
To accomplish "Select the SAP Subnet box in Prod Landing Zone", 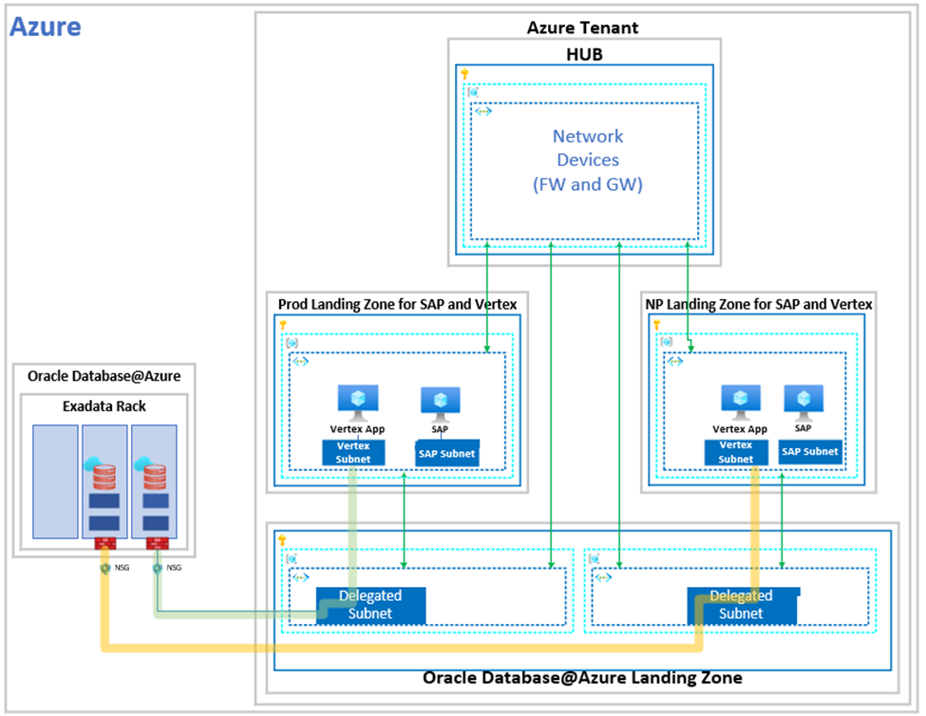I will tap(447, 453).
